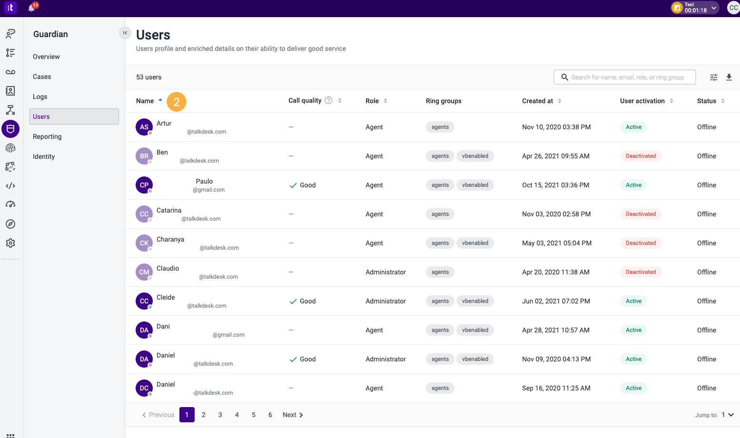Open the Guardian shield icon in sidebar
The width and height of the screenshot is (740, 438).
point(10,129)
